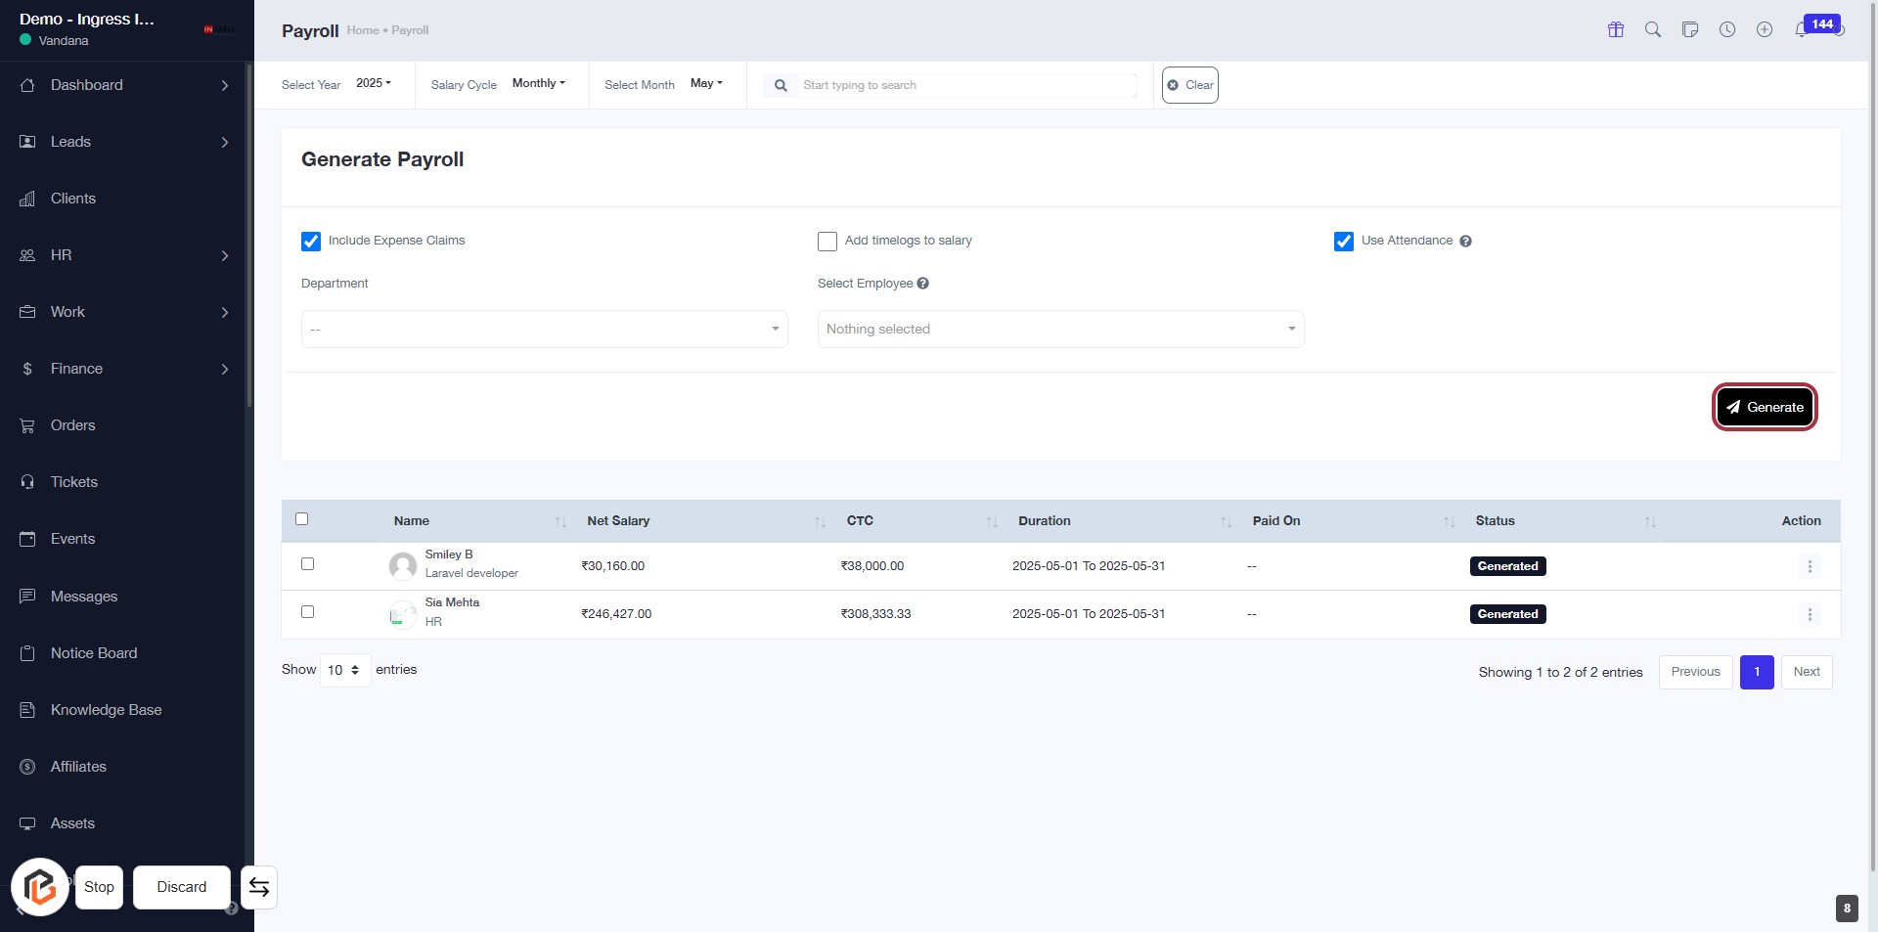Uncheck Include Expense Claims checkbox
Screen dimensions: 1878x932
coord(311,242)
